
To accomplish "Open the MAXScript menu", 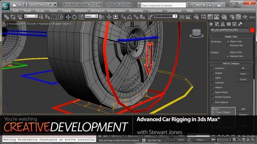I will (x=174, y=11).
